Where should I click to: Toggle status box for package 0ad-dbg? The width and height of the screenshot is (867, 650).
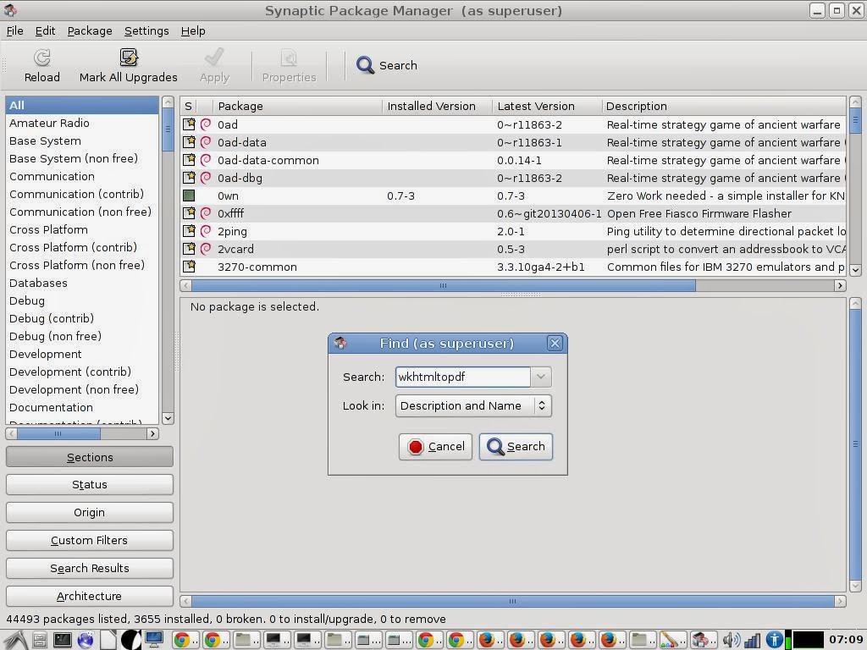(x=189, y=178)
